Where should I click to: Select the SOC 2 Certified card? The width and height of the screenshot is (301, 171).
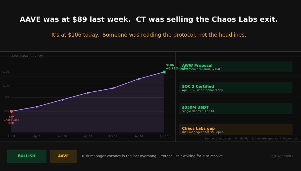235,88
